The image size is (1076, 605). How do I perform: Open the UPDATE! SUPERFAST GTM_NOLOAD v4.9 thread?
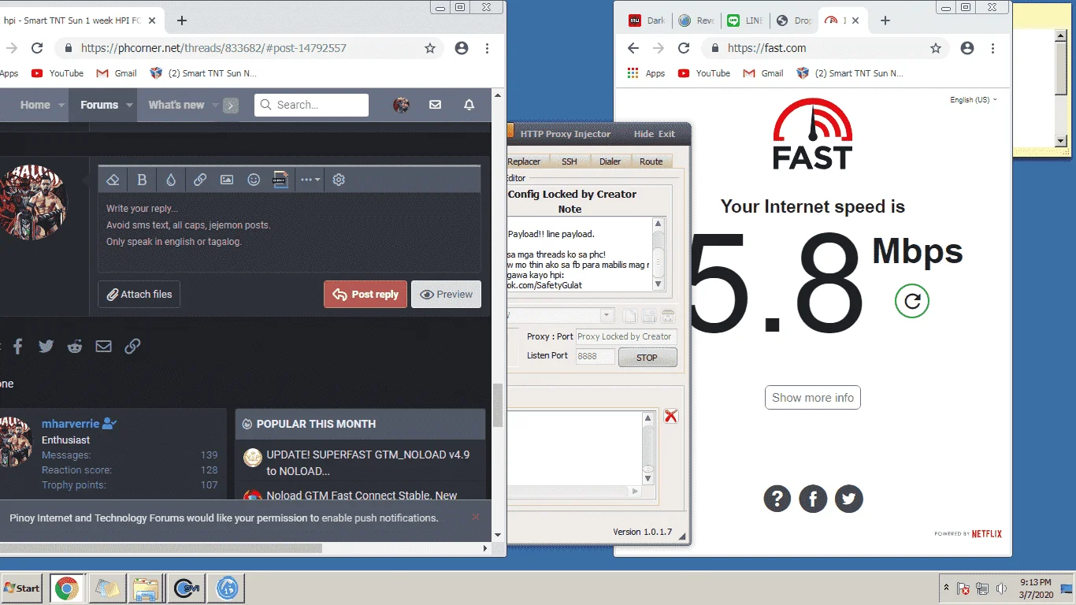point(368,462)
